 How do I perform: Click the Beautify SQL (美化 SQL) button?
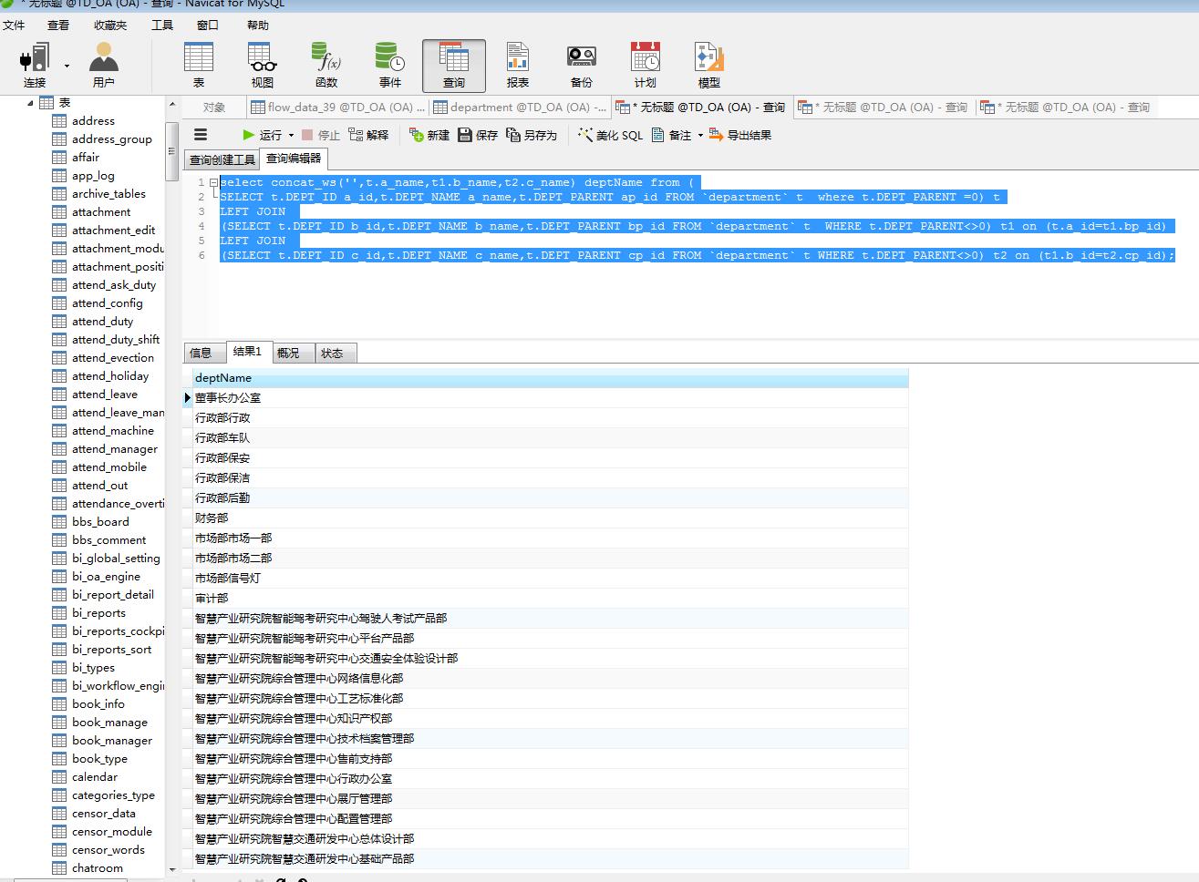[610, 135]
